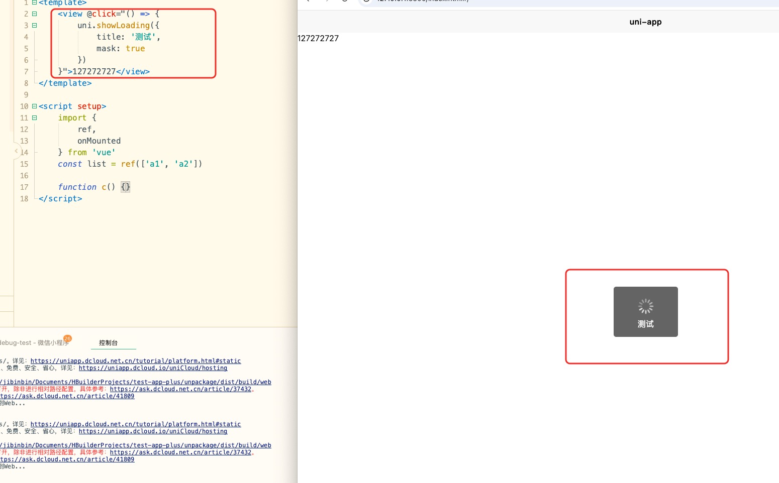This screenshot has width=779, height=483.
Task: Fold the import block on line 11
Action: point(34,118)
